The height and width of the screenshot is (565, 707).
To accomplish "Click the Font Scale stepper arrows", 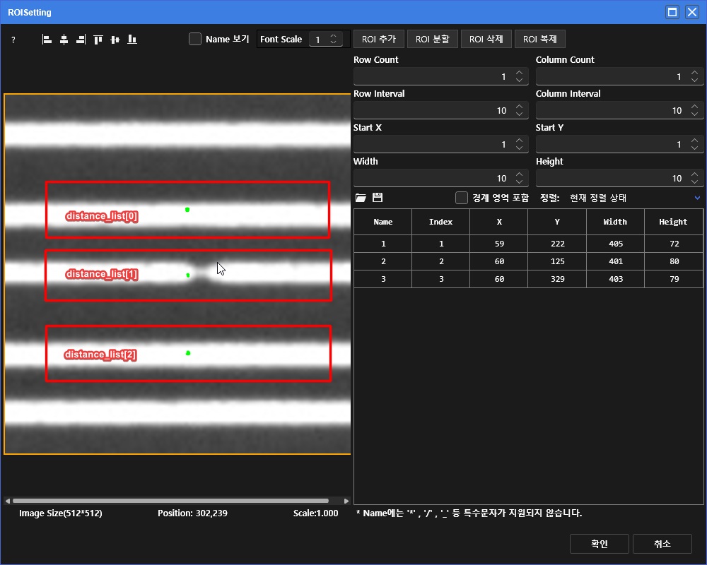I will pyautogui.click(x=334, y=40).
